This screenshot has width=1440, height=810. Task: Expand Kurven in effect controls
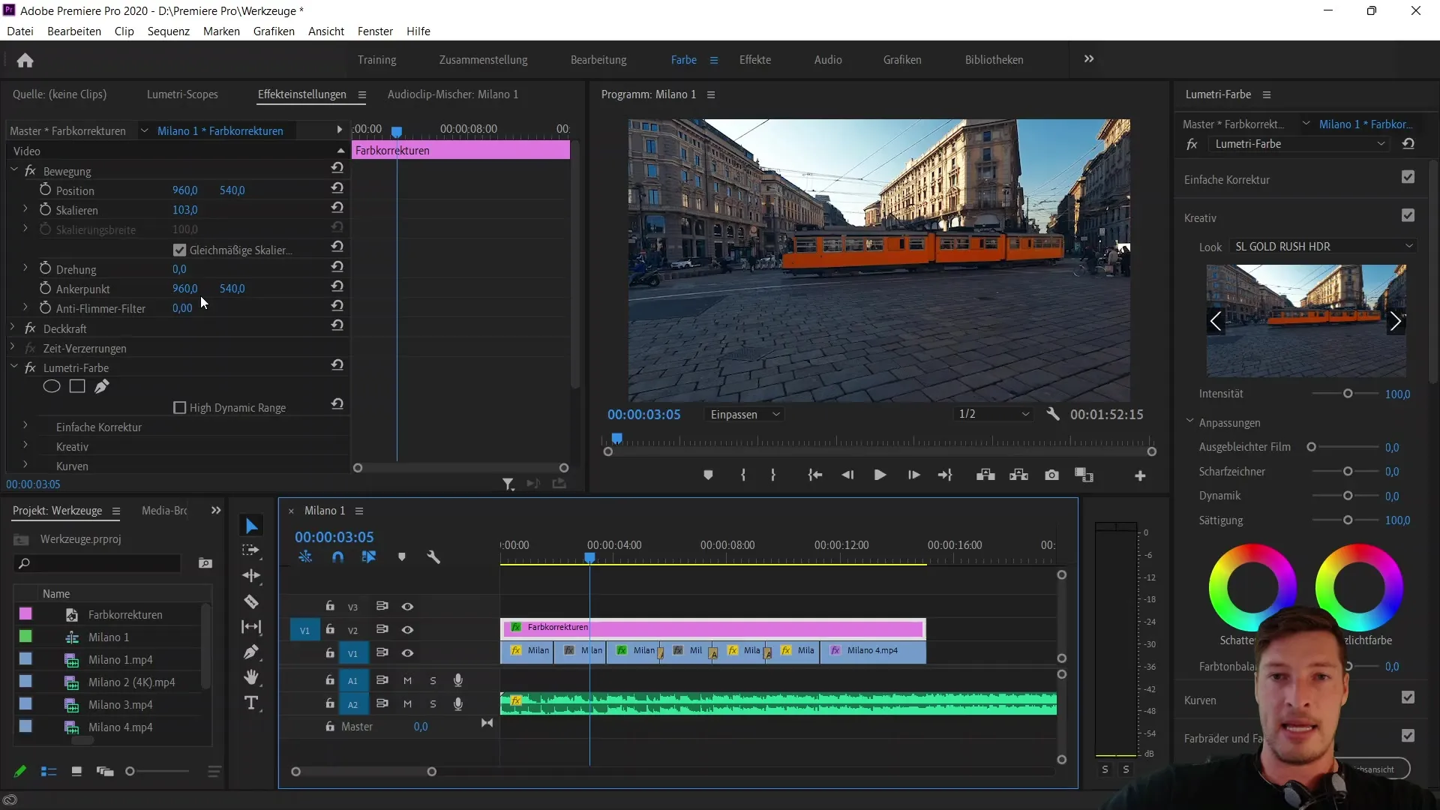coord(25,465)
